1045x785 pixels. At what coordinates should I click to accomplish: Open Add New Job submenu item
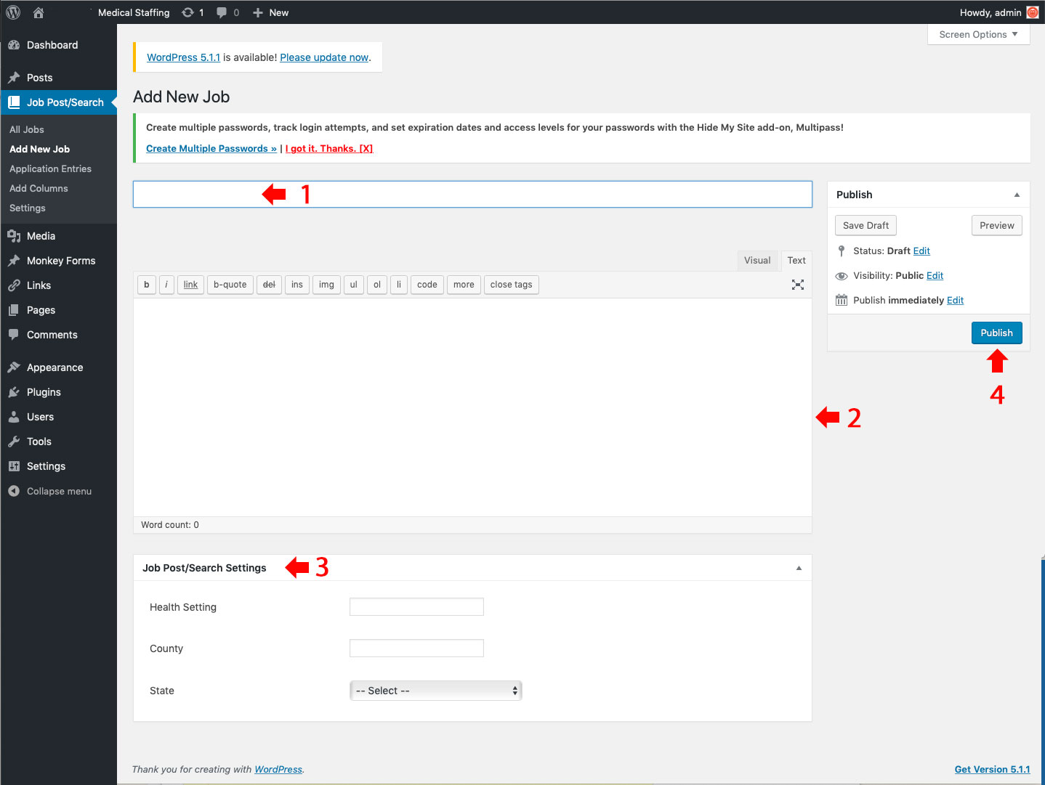coord(40,149)
